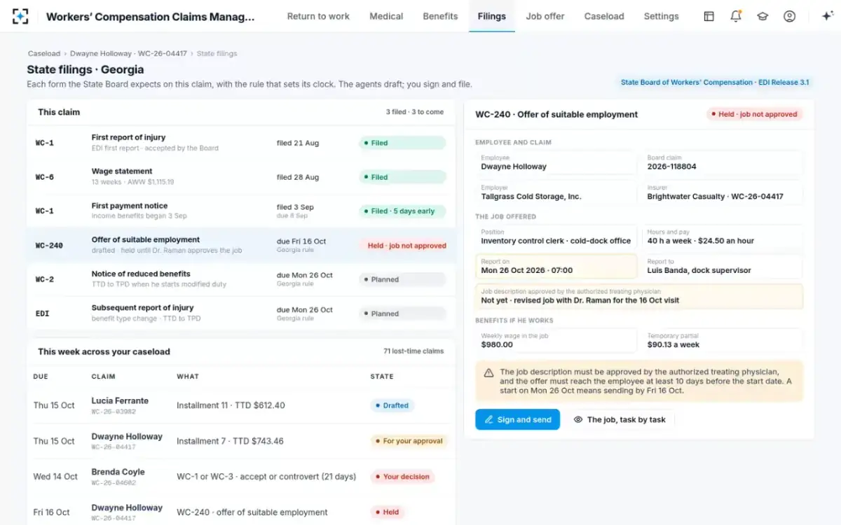Viewport: 841px width, 525px height.
Task: Select First report of injury row
Action: [x=241, y=143]
